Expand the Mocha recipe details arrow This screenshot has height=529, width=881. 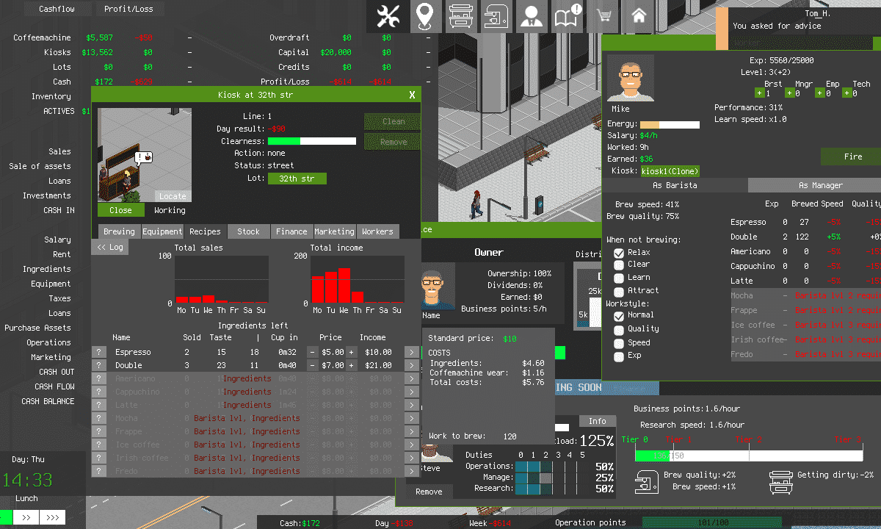click(412, 419)
